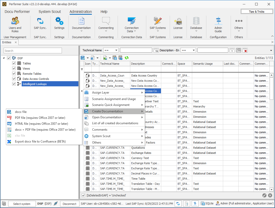
Task: Click inside the entity Search field
Action: pyautogui.click(x=33, y=51)
